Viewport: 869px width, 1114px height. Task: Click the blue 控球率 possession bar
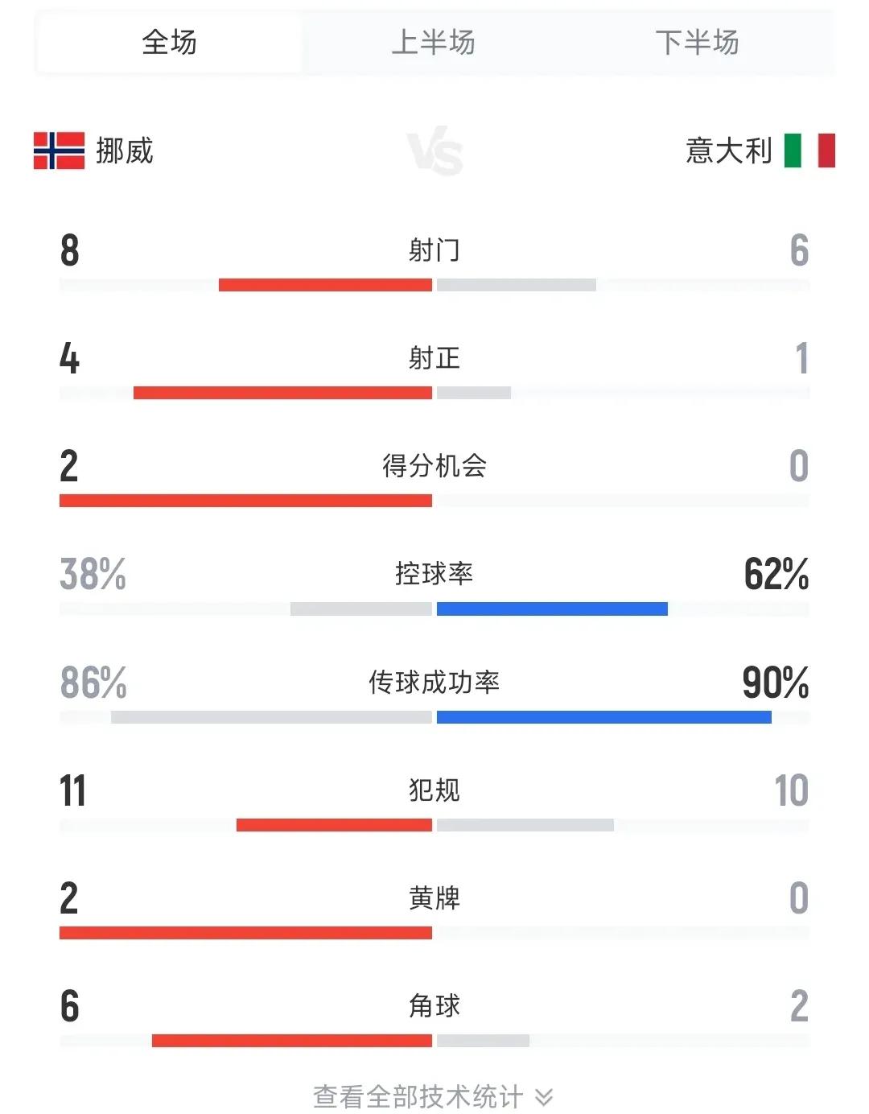[x=552, y=609]
